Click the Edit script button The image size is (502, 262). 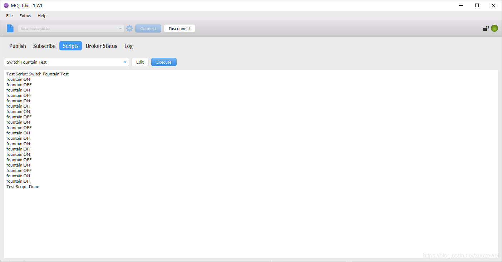[140, 62]
